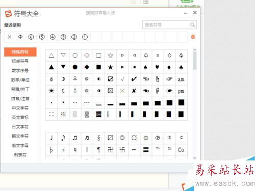Screen dimensions: 255x191
Task: Insert the solid heart suit symbol
Action: (158, 67)
